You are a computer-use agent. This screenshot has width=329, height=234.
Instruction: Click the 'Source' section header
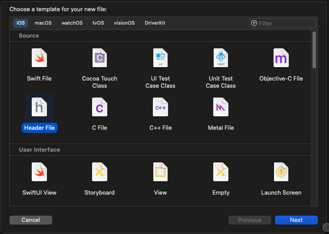(x=29, y=36)
